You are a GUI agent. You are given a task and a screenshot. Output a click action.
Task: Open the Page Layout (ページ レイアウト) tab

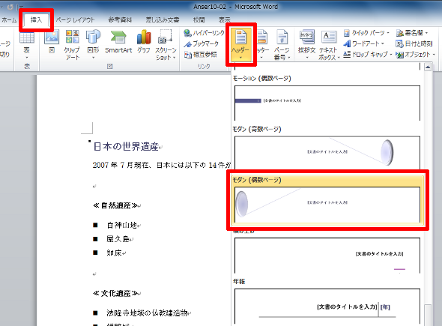[x=75, y=20]
